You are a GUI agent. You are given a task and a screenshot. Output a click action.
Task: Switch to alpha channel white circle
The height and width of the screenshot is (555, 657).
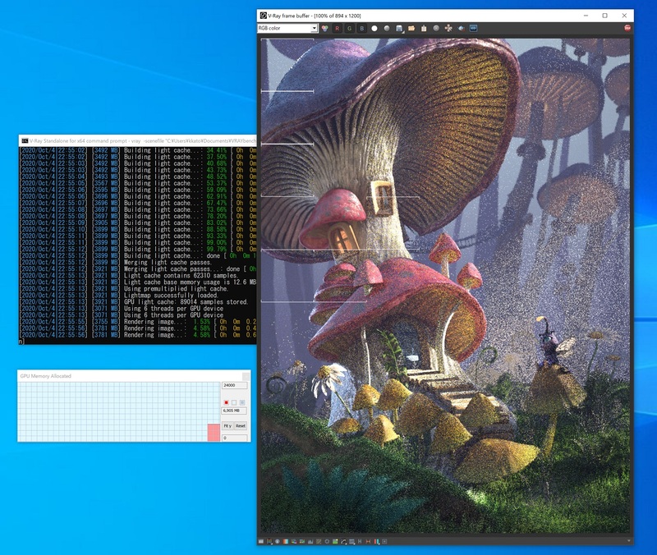pyautogui.click(x=374, y=28)
